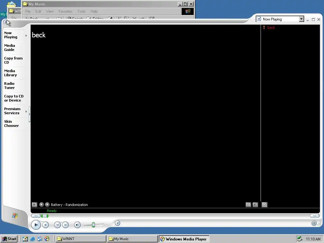Stop playback with the Stop button
This screenshot has width=324, height=243.
tap(46, 225)
